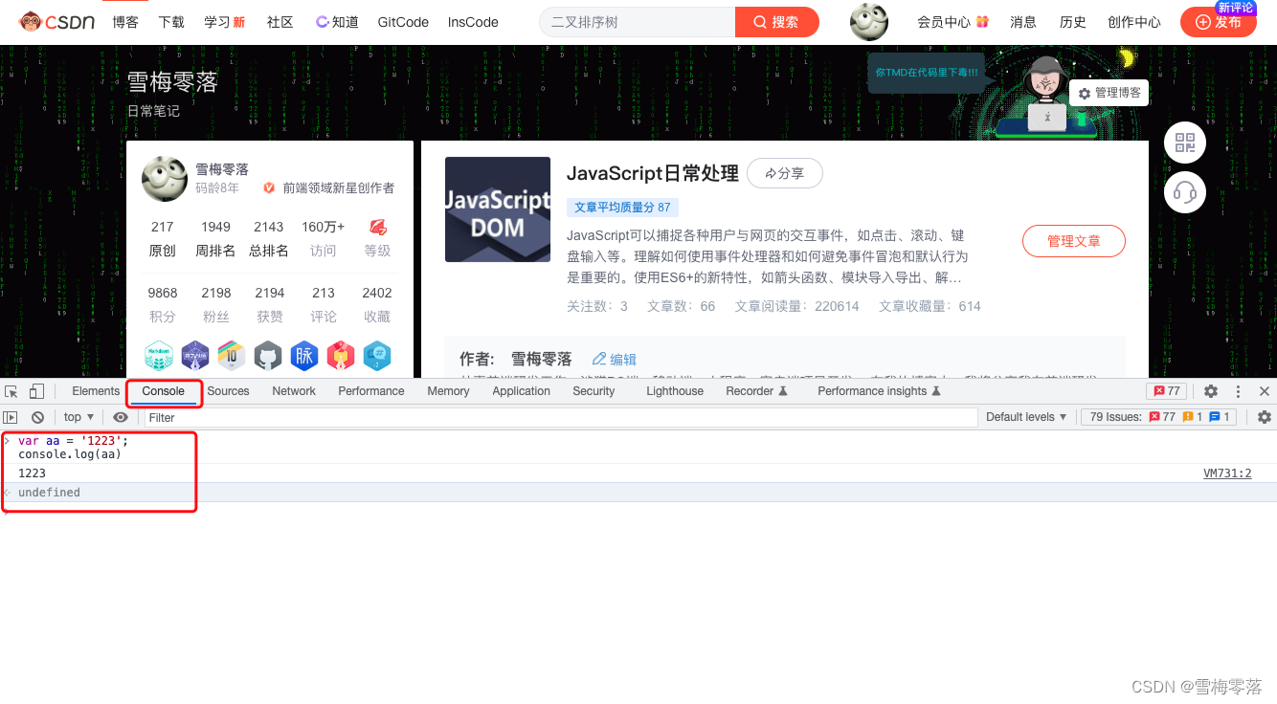Click the search button in top bar
The image size is (1277, 704).
[x=776, y=22]
